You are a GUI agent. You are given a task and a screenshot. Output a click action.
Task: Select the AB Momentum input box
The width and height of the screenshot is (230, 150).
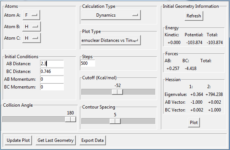tap(52, 79)
